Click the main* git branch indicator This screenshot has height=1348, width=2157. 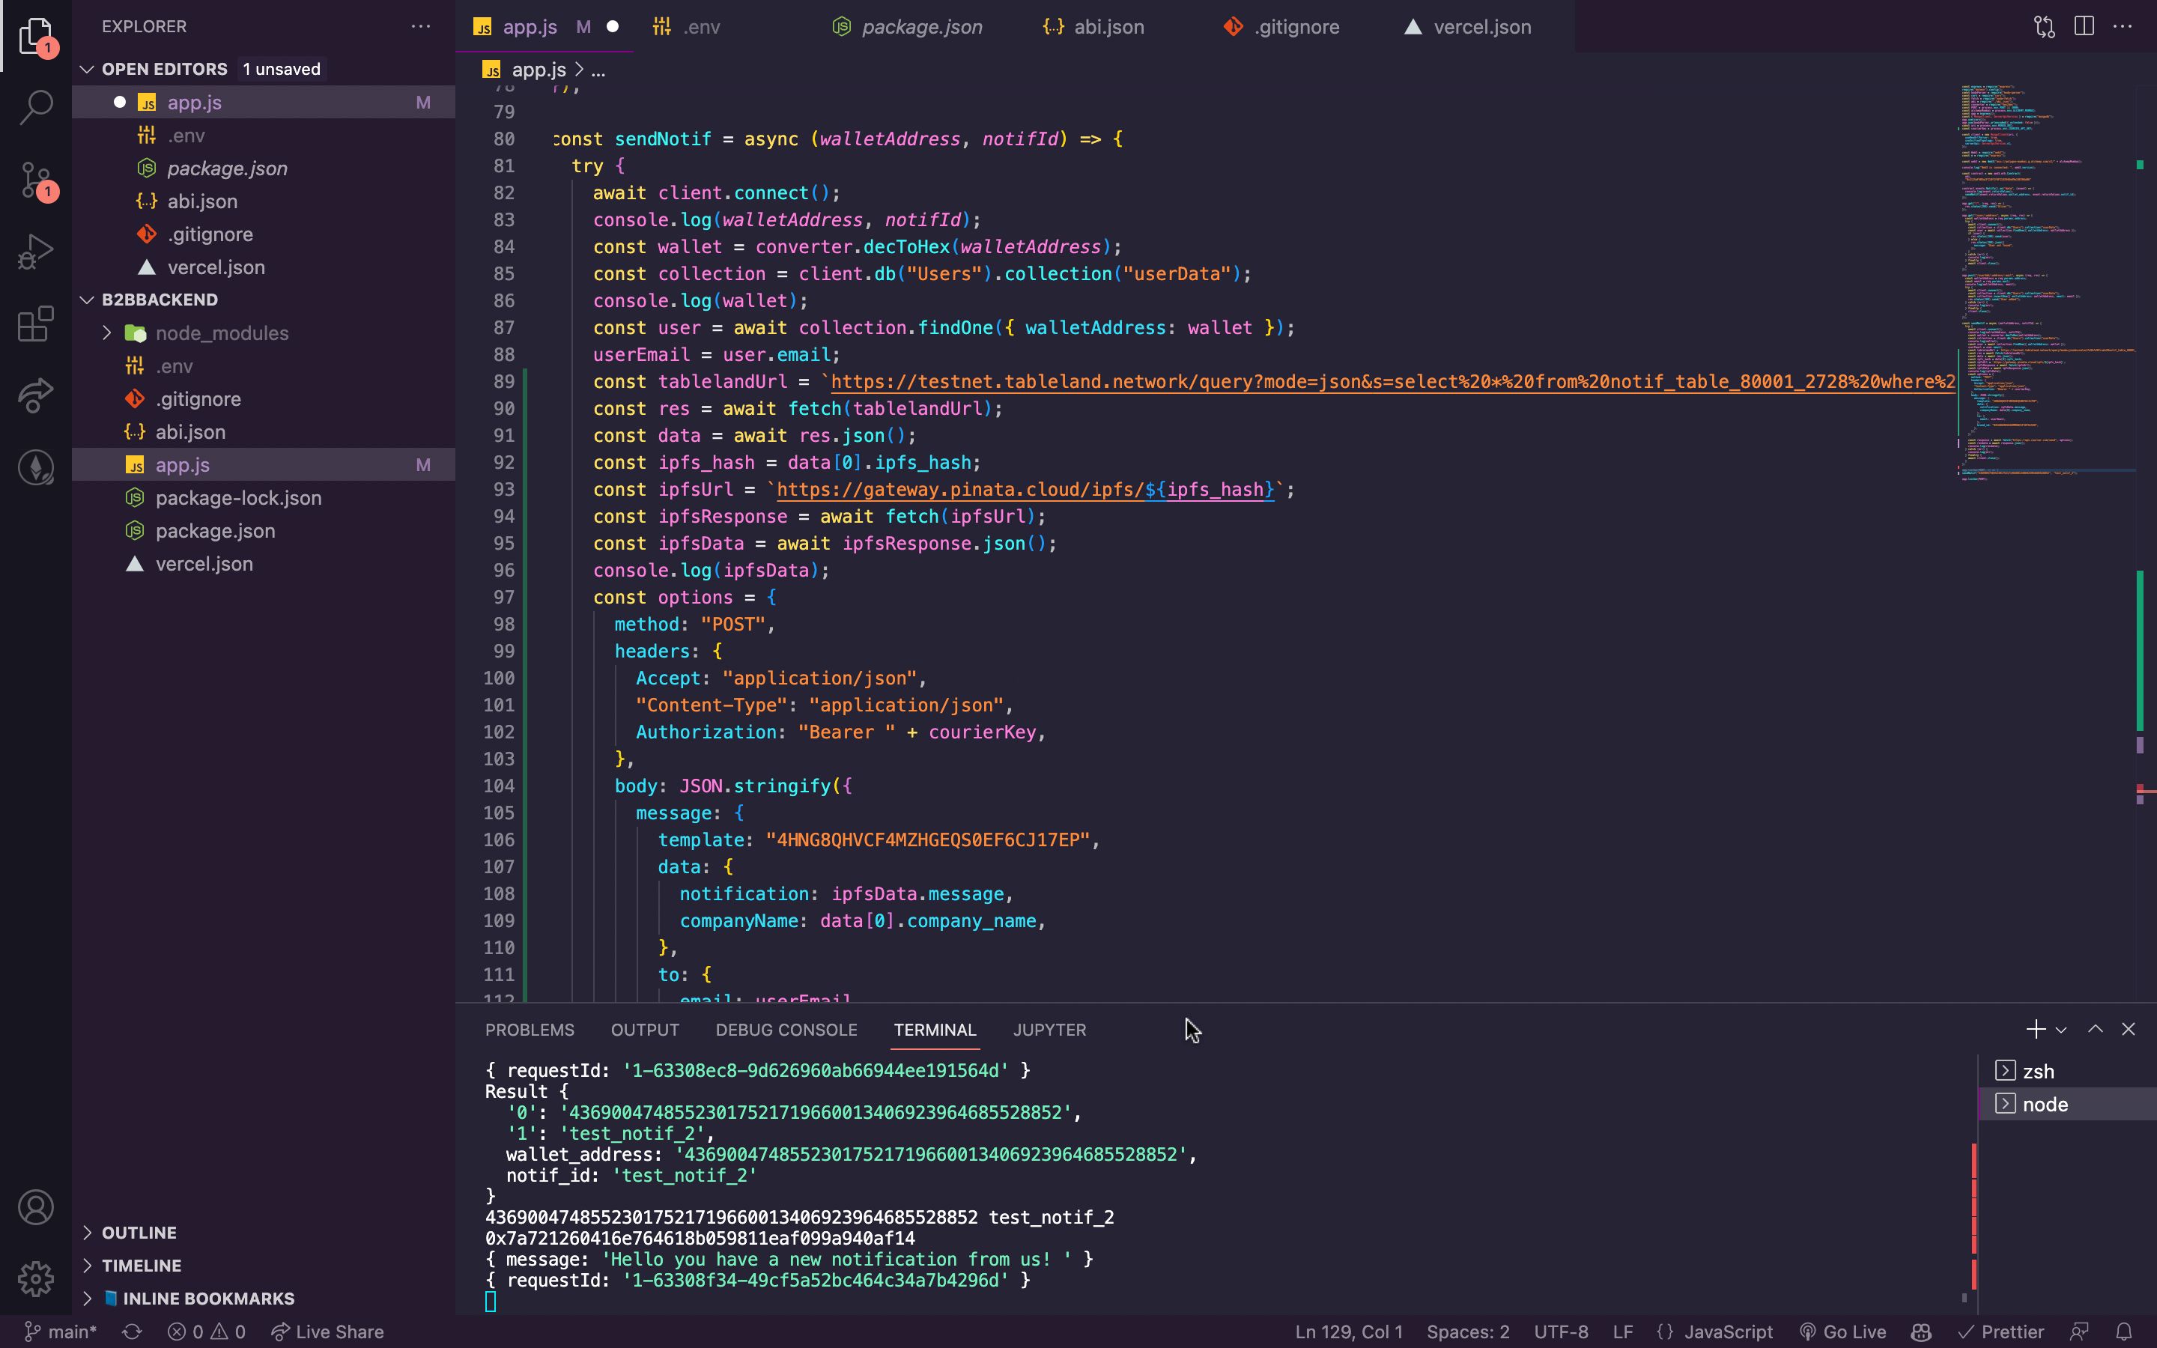tap(61, 1332)
